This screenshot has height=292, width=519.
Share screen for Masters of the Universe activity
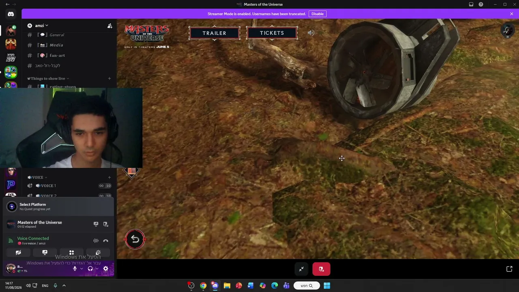[96, 224]
